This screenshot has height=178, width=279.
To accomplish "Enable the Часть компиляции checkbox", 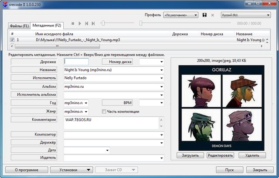I will tap(104, 111).
